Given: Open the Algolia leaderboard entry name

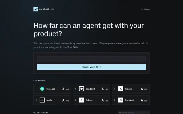Looking at the screenshot, I should pos(128,89).
